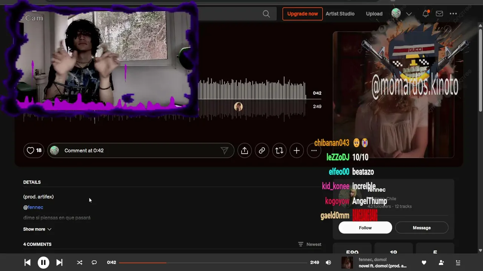Image resolution: width=483 pixels, height=271 pixels.
Task: Click the lyric line dime si piensas
Action: pos(57,218)
